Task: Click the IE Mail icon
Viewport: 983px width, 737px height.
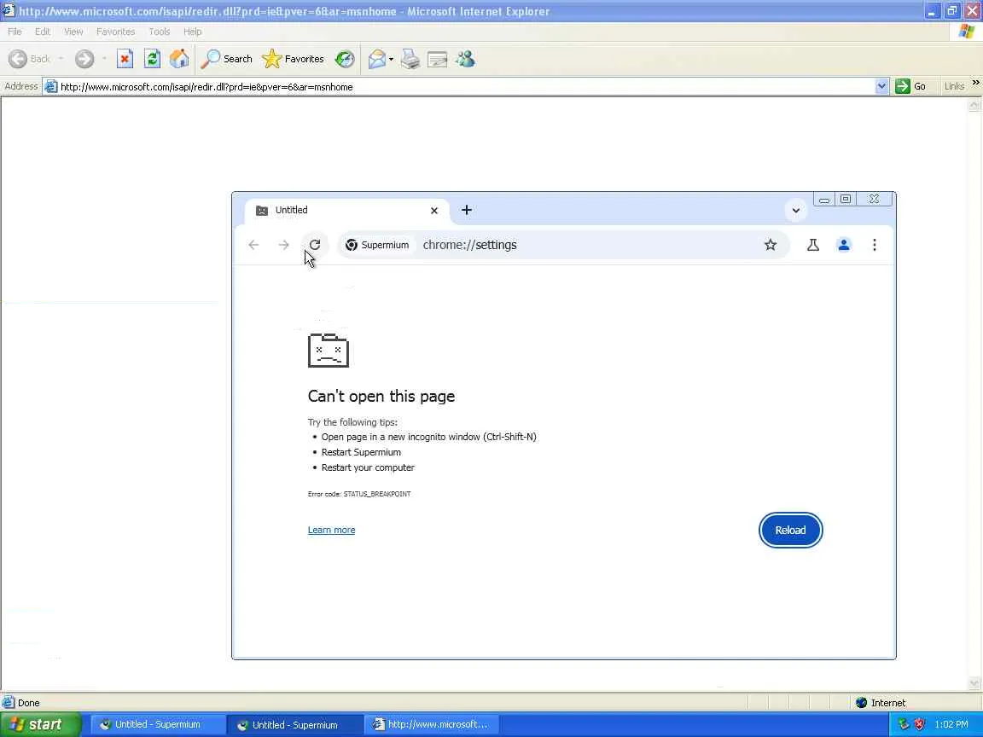Action: point(377,59)
